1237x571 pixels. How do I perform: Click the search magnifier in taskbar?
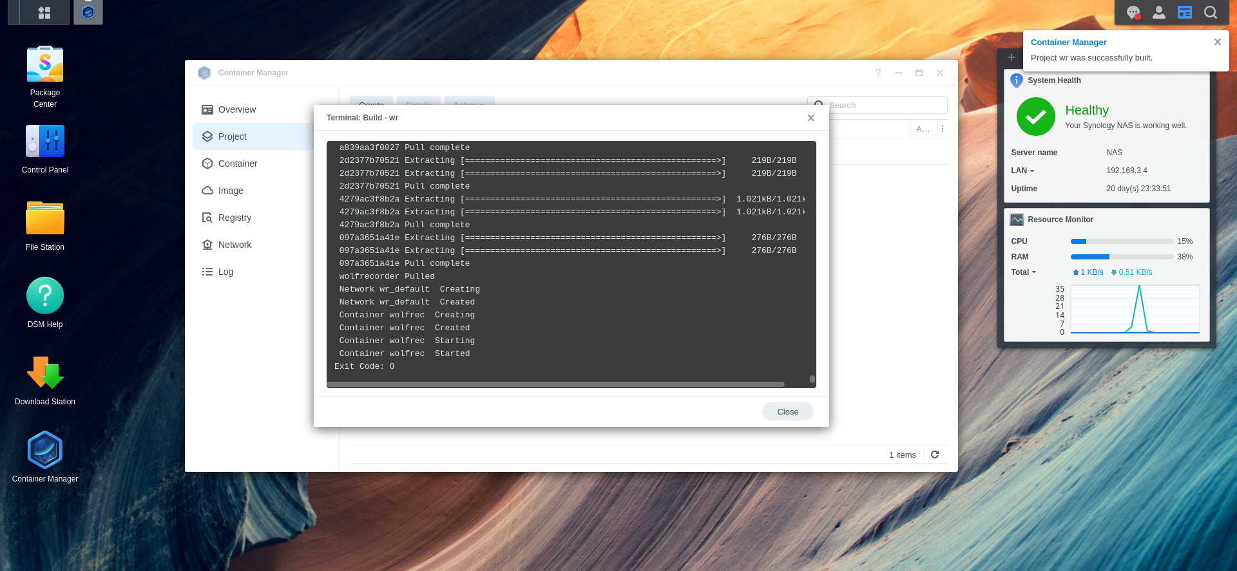pyautogui.click(x=1210, y=12)
